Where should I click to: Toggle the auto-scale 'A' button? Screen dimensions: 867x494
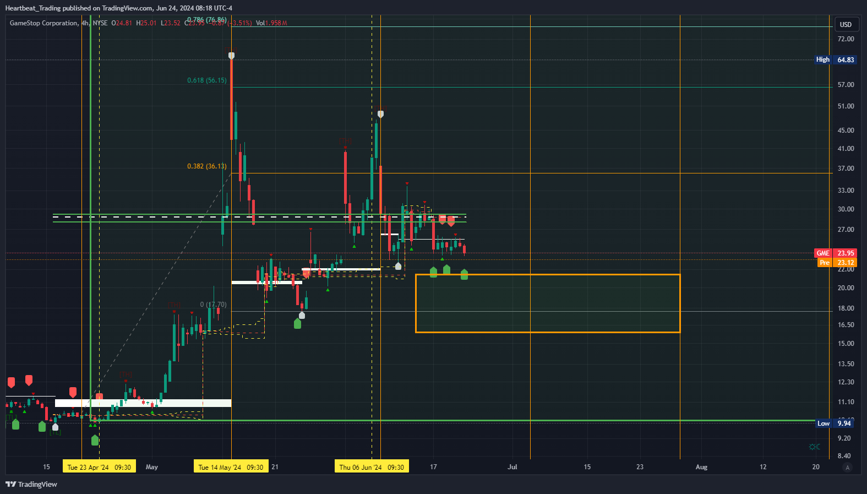point(848,468)
